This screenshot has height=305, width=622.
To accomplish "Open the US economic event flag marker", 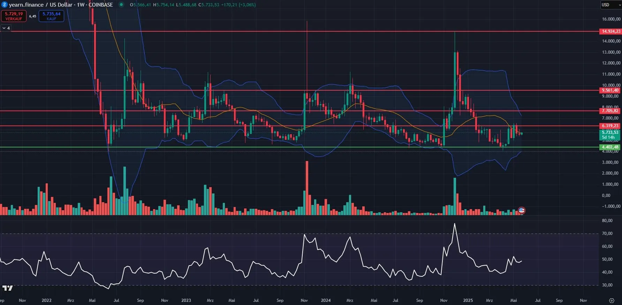I will coord(522,210).
